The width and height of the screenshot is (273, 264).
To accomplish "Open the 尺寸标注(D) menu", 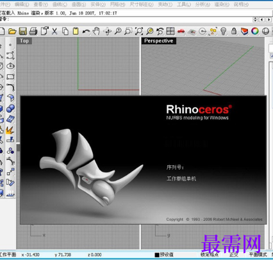I will coord(142,4).
